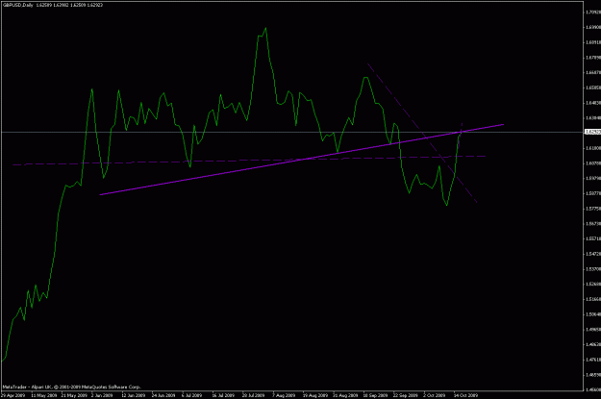The height and width of the screenshot is (399, 601).
Task: Click the '12 Jun 2009' date label
Action: click(134, 395)
